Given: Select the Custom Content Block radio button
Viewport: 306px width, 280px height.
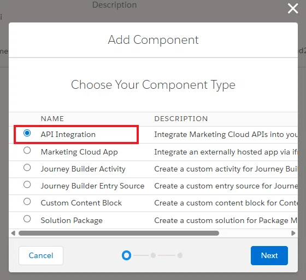Looking at the screenshot, I should [27, 202].
